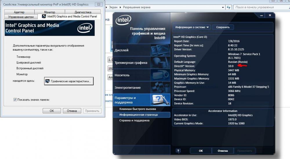Click the Device ID value 0042
This screenshot has width=290, height=159.
coord(231,99)
